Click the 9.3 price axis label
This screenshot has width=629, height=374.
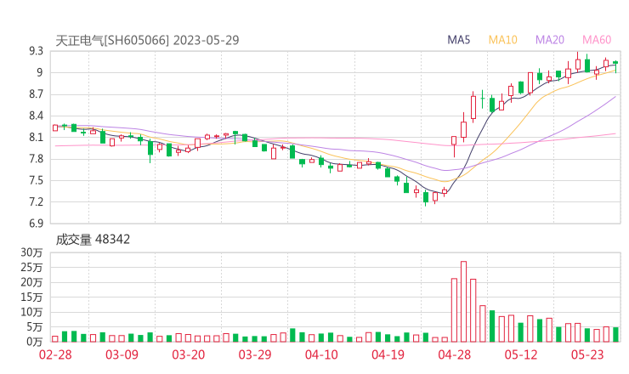click(36, 51)
